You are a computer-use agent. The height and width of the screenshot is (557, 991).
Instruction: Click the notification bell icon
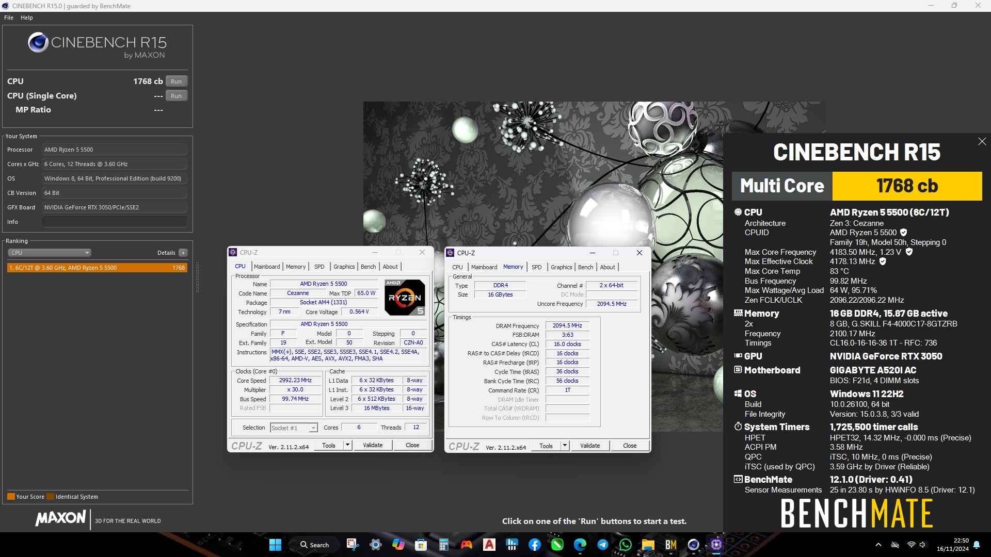(x=977, y=545)
